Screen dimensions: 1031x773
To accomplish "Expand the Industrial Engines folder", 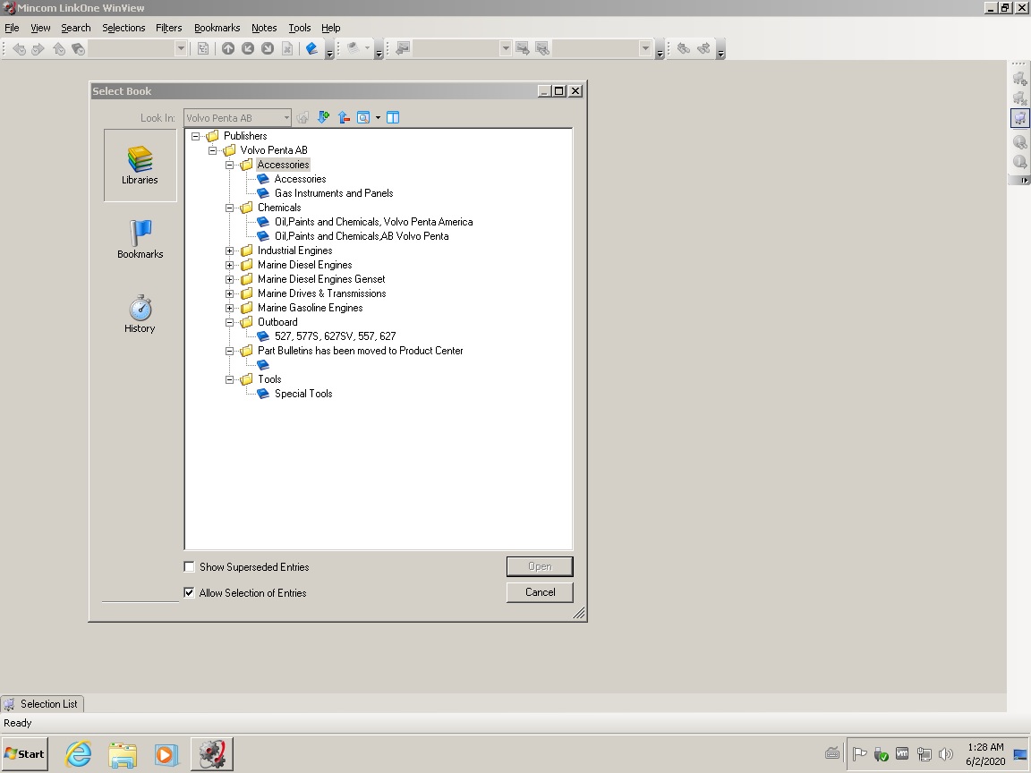I will [230, 251].
